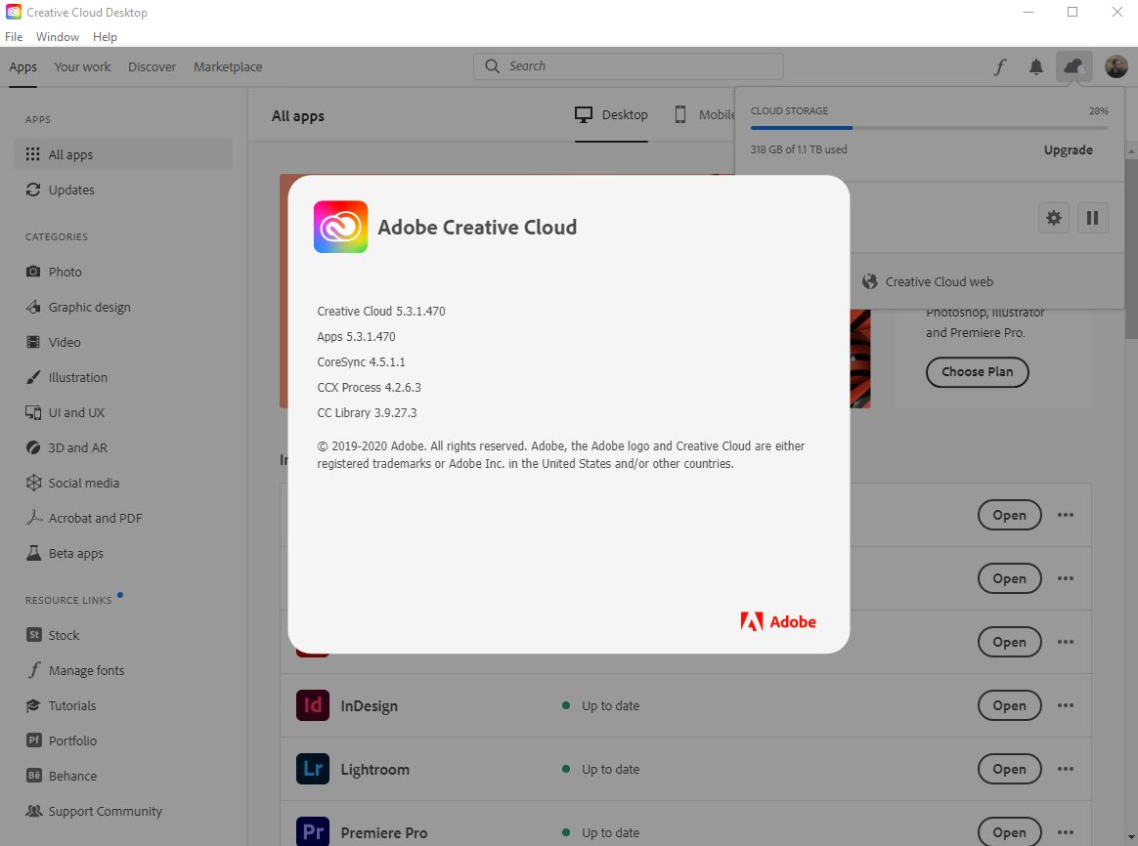Open more options for Premiere Pro
The width and height of the screenshot is (1138, 846).
[x=1065, y=832]
